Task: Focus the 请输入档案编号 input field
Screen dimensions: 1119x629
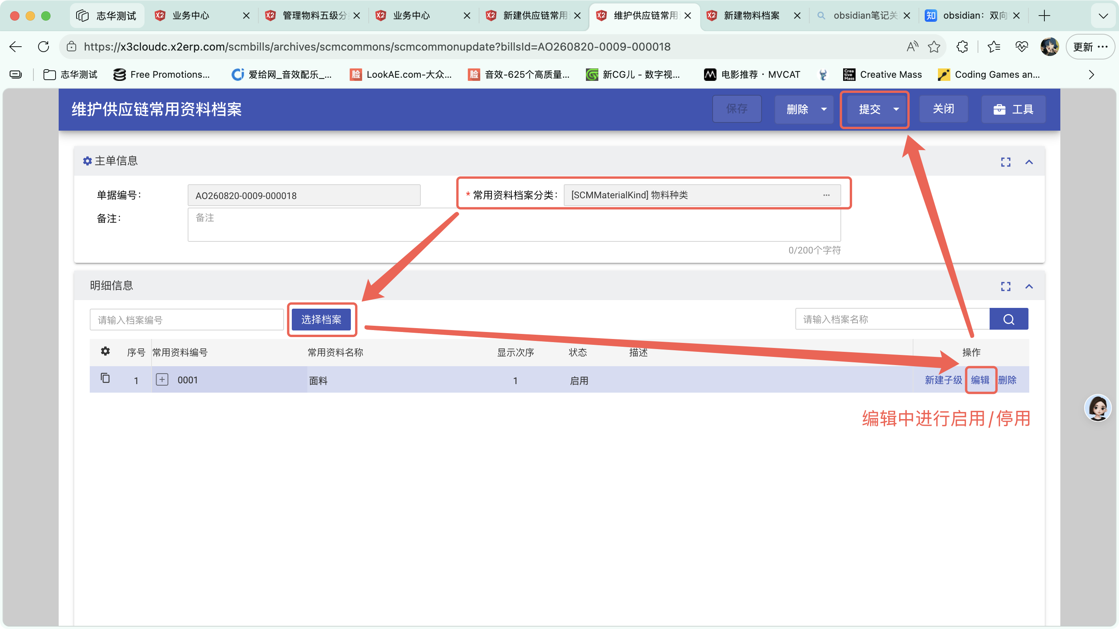Action: point(187,320)
